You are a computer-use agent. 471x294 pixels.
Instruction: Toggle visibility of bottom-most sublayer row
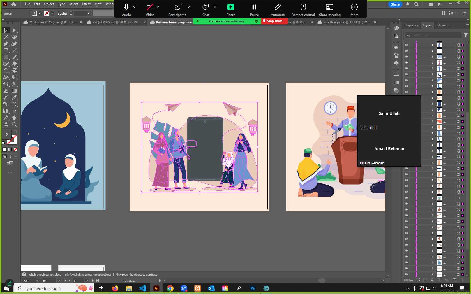406,274
